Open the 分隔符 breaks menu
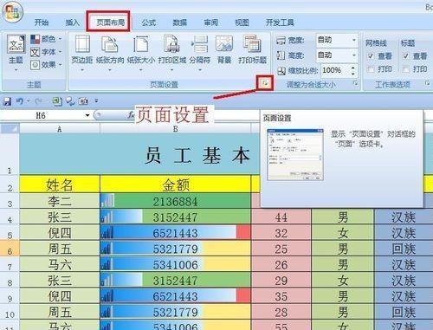The image size is (433, 330). (200, 53)
